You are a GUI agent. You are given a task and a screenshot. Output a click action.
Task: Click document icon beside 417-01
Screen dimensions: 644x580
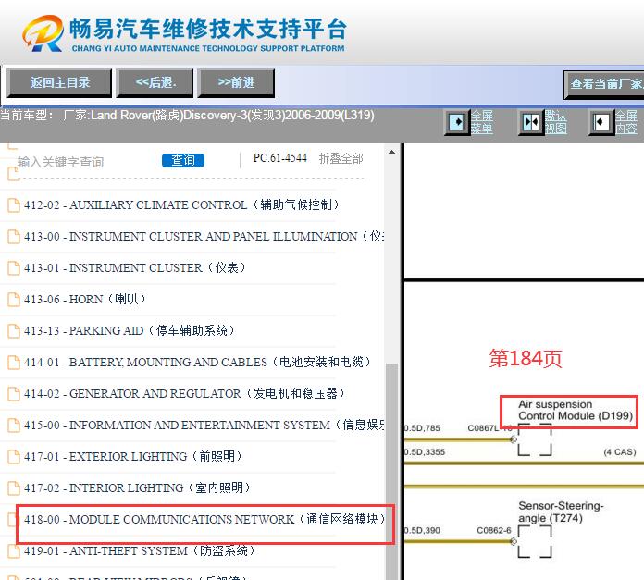14,457
